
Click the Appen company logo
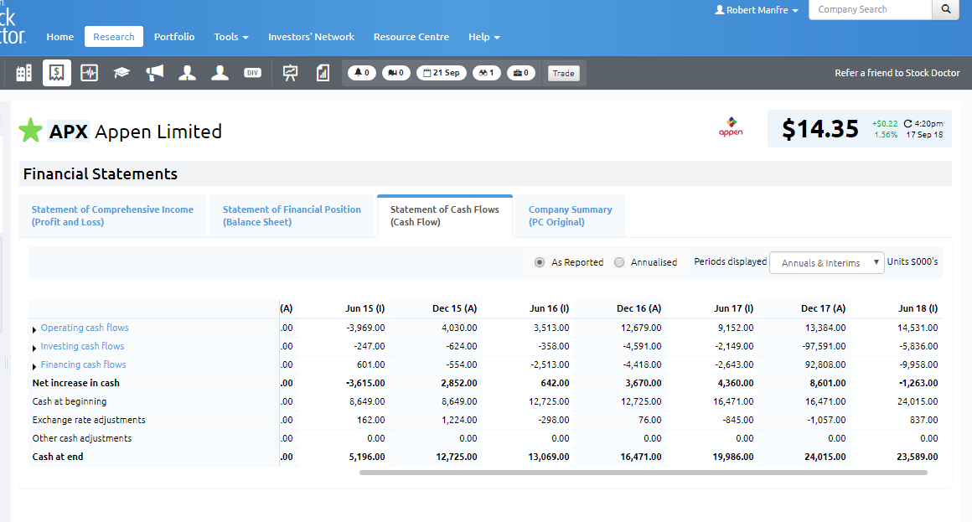[x=731, y=127]
